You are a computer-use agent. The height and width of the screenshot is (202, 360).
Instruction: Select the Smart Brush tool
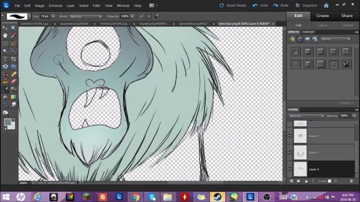coord(13,89)
